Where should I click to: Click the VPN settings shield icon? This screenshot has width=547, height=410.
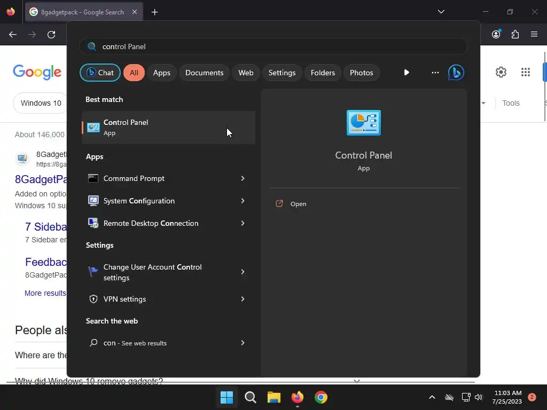[x=93, y=299]
